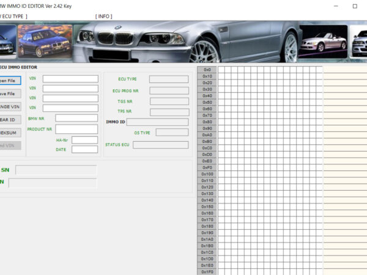
Task: Click the DATE input field
Action: (85, 150)
